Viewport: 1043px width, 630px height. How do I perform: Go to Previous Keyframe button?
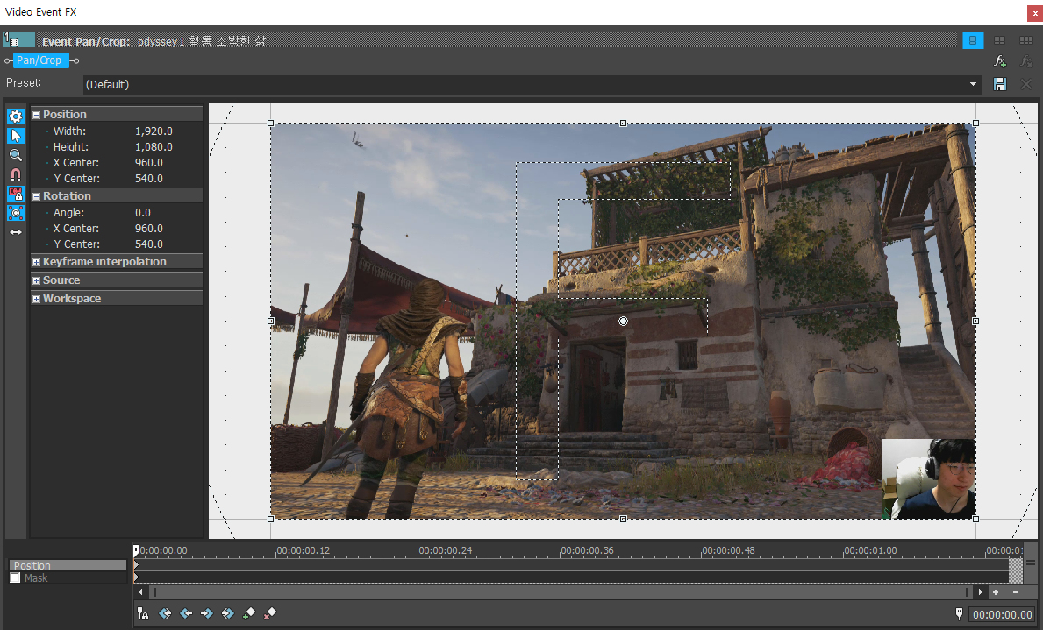[x=186, y=613]
